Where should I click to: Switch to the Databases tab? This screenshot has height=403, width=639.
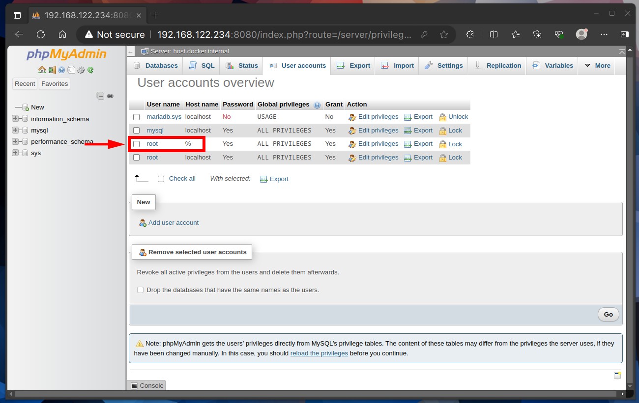(155, 66)
